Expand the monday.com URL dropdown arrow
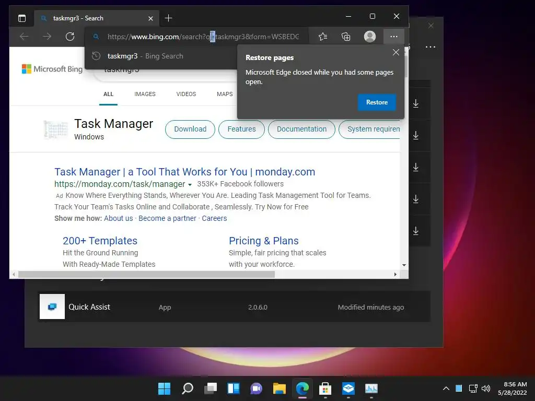This screenshot has height=401, width=535. [190, 185]
